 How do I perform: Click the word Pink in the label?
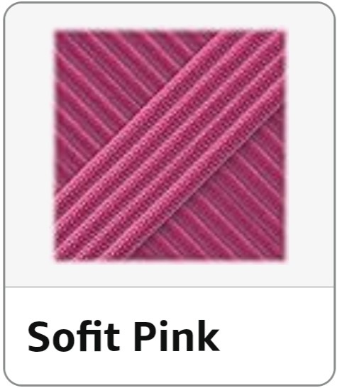coord(177,336)
